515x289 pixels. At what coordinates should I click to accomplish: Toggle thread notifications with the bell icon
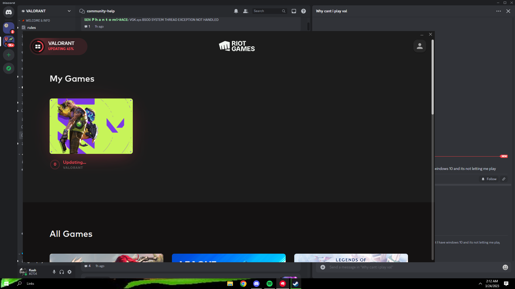[236, 11]
